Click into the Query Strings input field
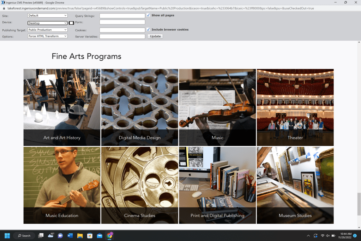Image resolution: width=361 pixels, height=241 pixels. tap(122, 16)
